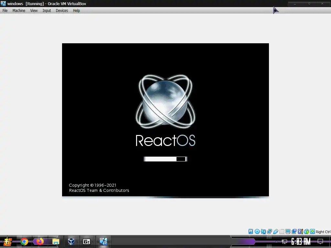
Task: Launch Google Chrome from the taskbar
Action: coord(24,242)
